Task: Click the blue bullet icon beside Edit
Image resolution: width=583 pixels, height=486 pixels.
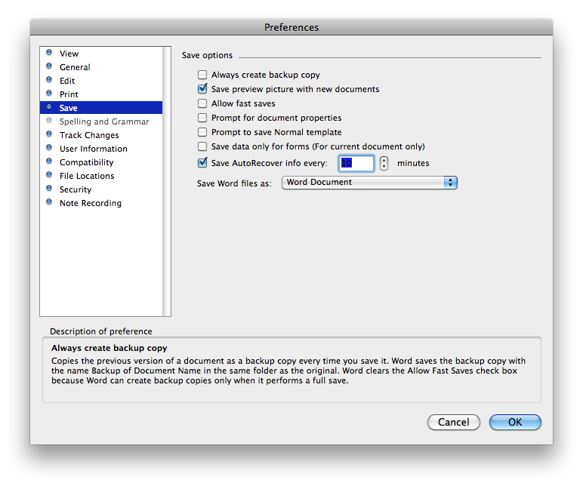Action: [48, 79]
